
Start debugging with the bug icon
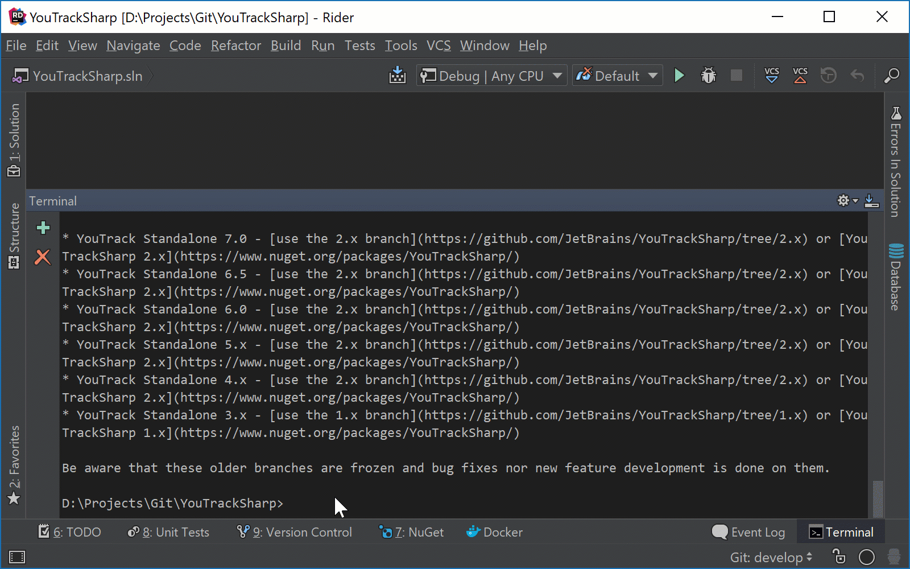708,75
